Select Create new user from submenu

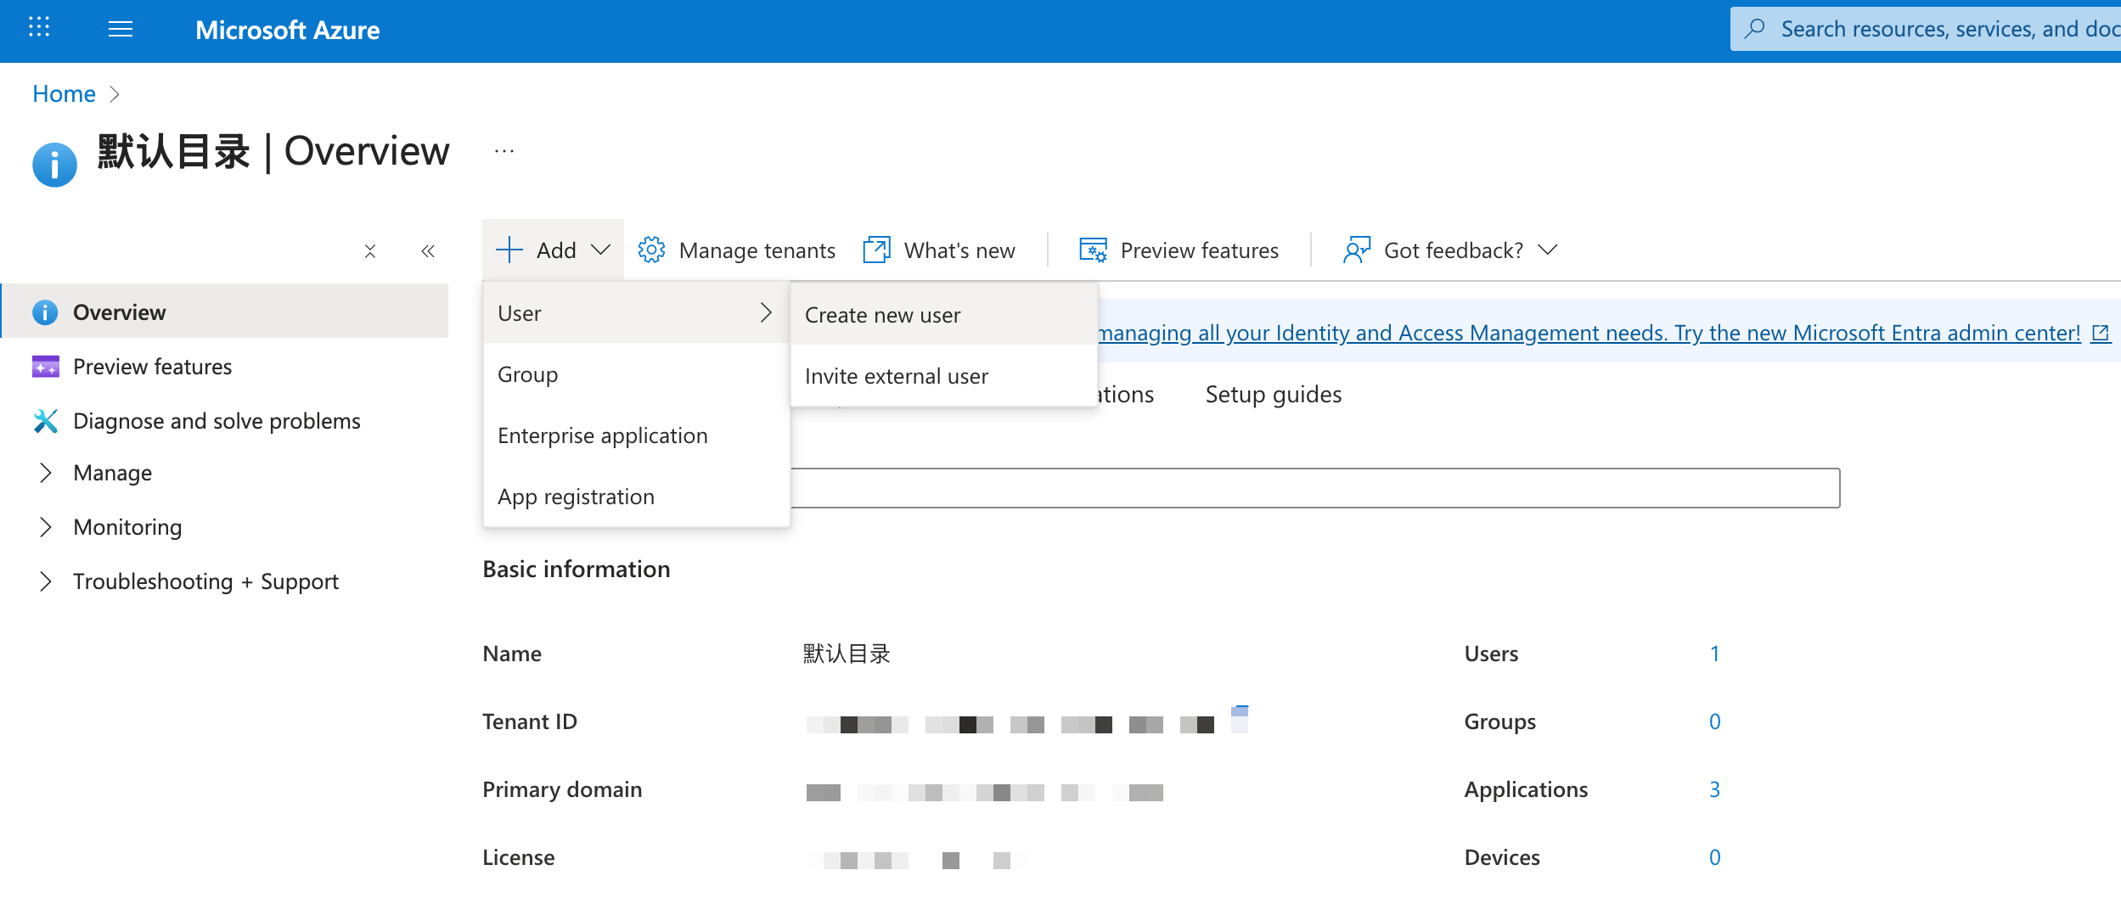882,315
